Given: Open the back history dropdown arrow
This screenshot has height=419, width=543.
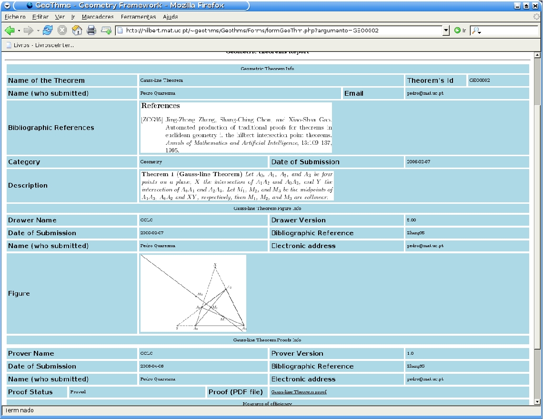Looking at the screenshot, I should [19, 31].
